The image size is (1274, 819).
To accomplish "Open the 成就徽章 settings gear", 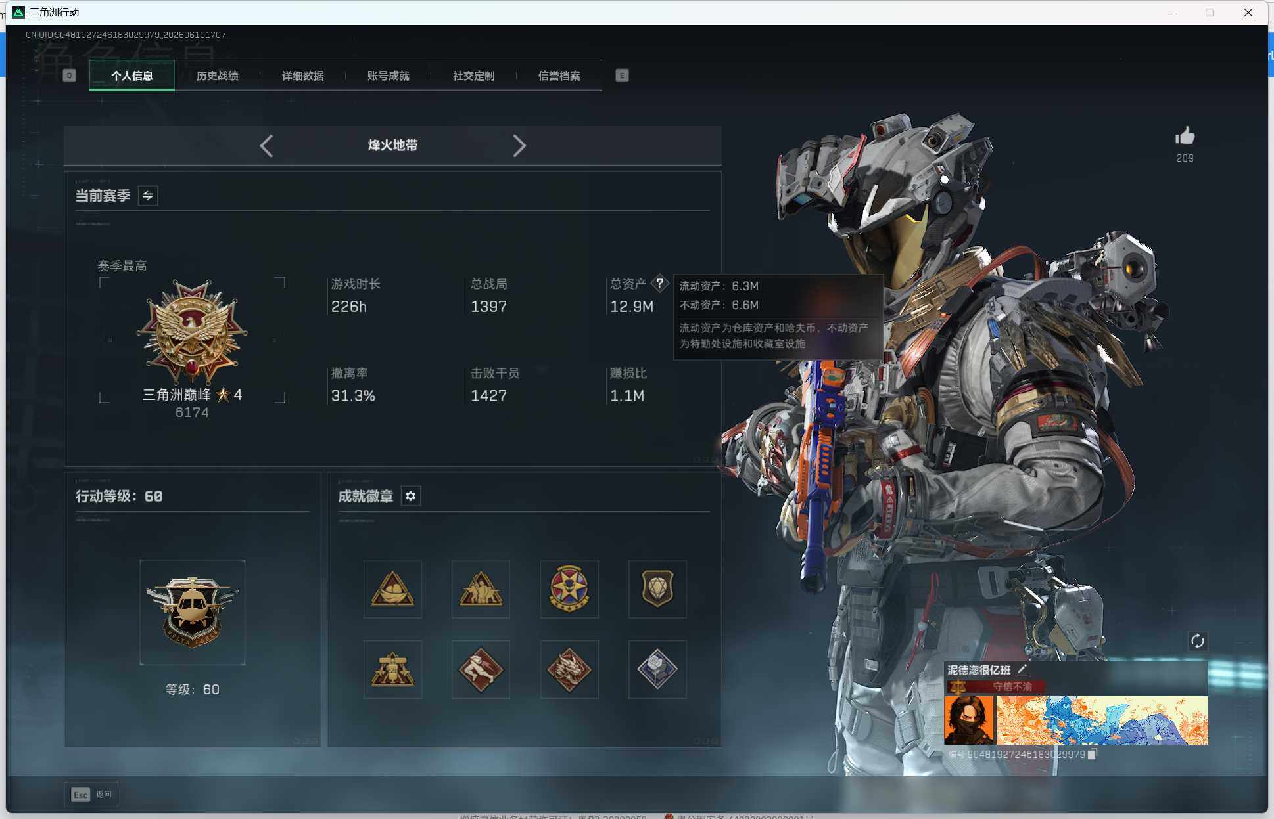I will click(411, 496).
